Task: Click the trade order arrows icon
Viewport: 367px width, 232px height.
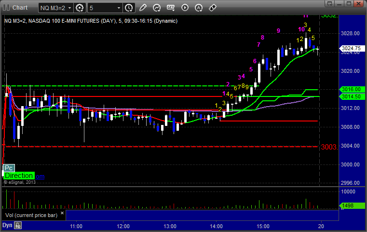Action: [x=213, y=8]
